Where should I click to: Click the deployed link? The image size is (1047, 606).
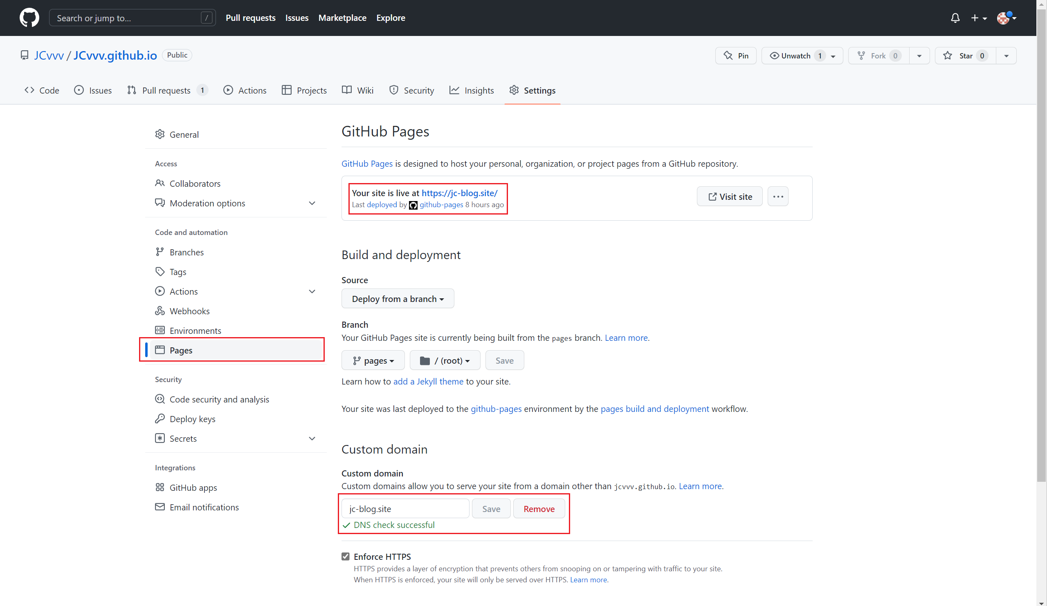(x=382, y=205)
